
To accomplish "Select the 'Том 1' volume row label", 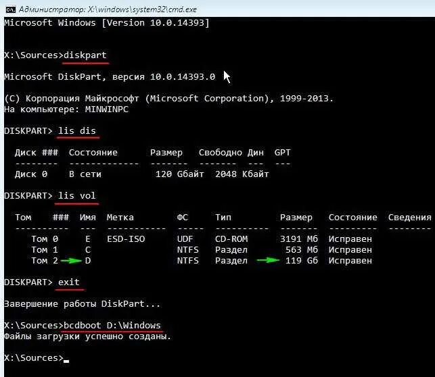I will [x=45, y=250].
